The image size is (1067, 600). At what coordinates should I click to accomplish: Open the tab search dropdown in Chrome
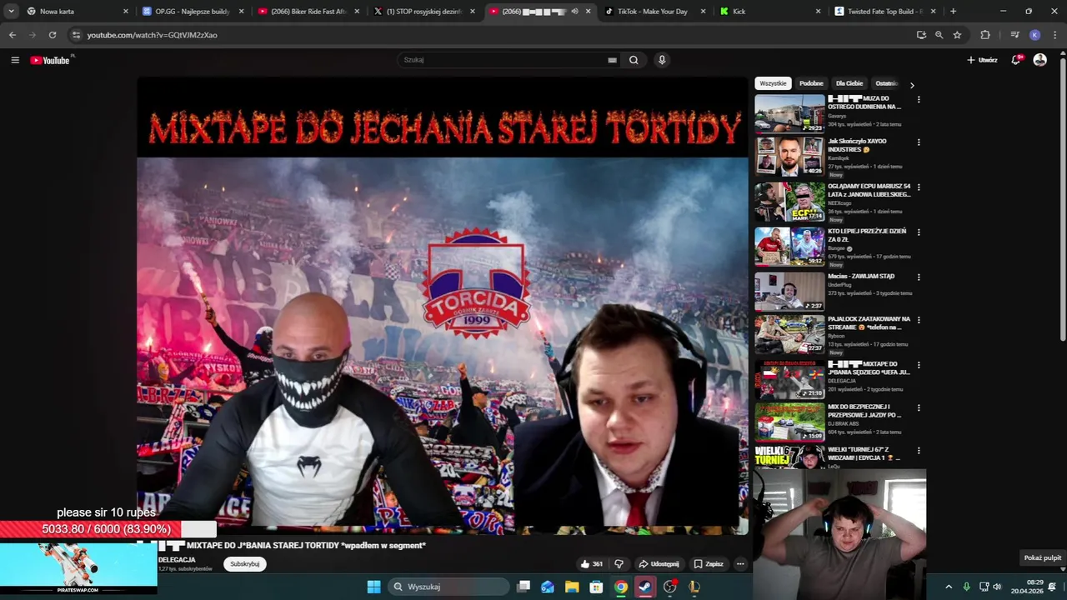11,12
